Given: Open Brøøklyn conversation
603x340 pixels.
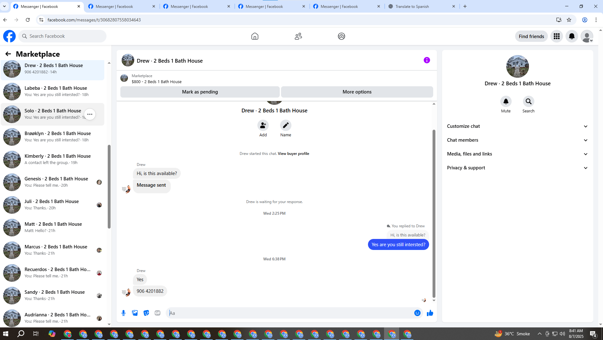Looking at the screenshot, I should coord(52,137).
